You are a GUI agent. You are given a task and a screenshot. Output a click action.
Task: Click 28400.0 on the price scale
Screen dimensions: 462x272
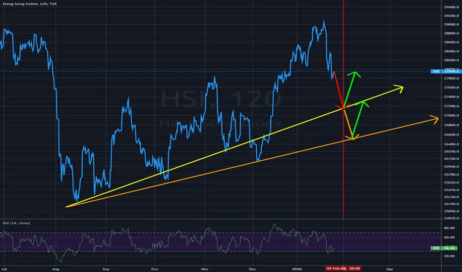click(452, 51)
